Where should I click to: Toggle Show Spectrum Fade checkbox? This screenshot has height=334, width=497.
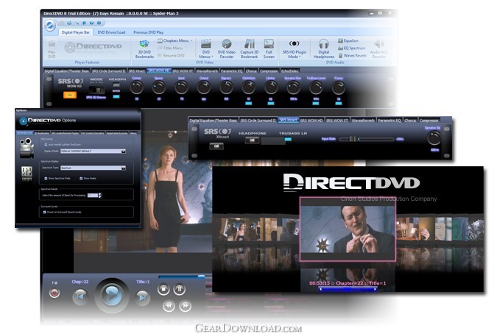(x=46, y=178)
